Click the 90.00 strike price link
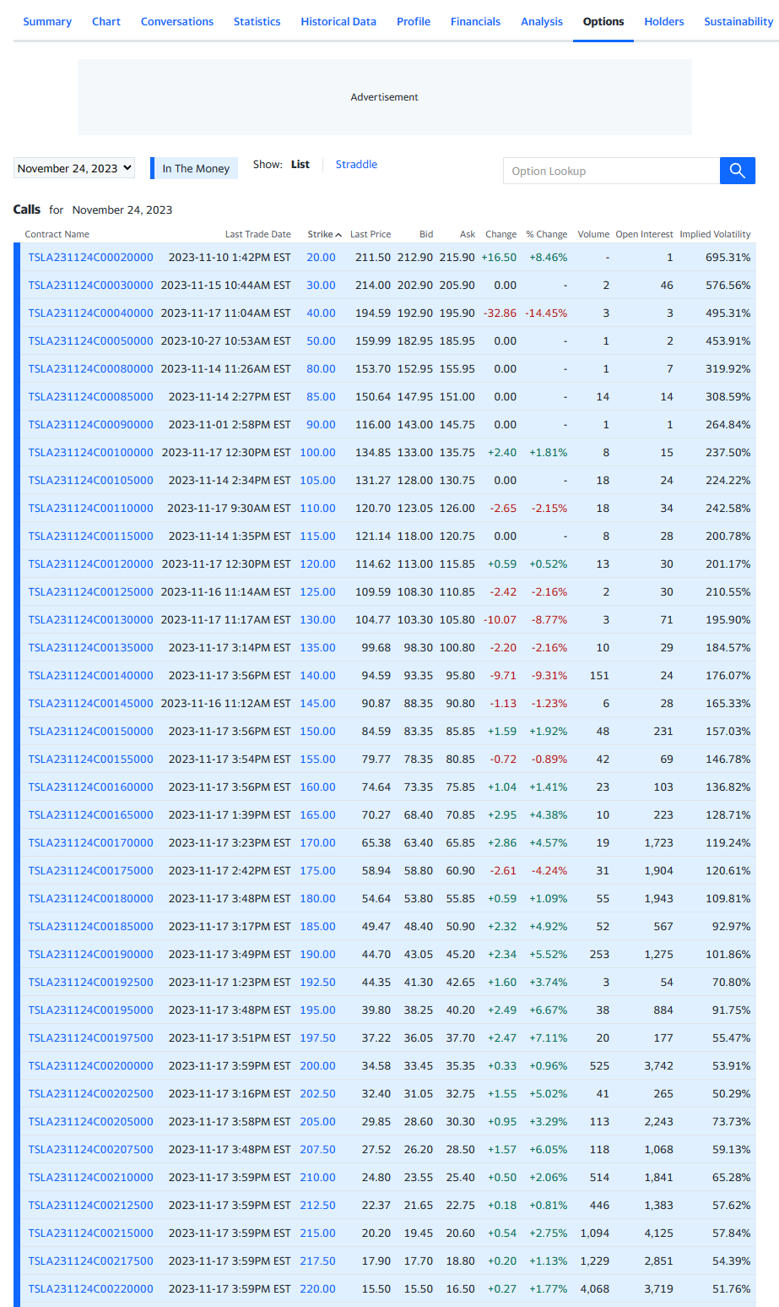 [x=321, y=424]
